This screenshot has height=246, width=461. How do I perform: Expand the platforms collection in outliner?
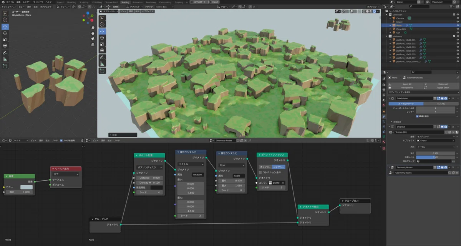(387, 36)
